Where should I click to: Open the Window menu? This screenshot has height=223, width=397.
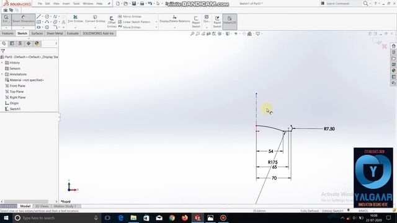tap(88, 4)
